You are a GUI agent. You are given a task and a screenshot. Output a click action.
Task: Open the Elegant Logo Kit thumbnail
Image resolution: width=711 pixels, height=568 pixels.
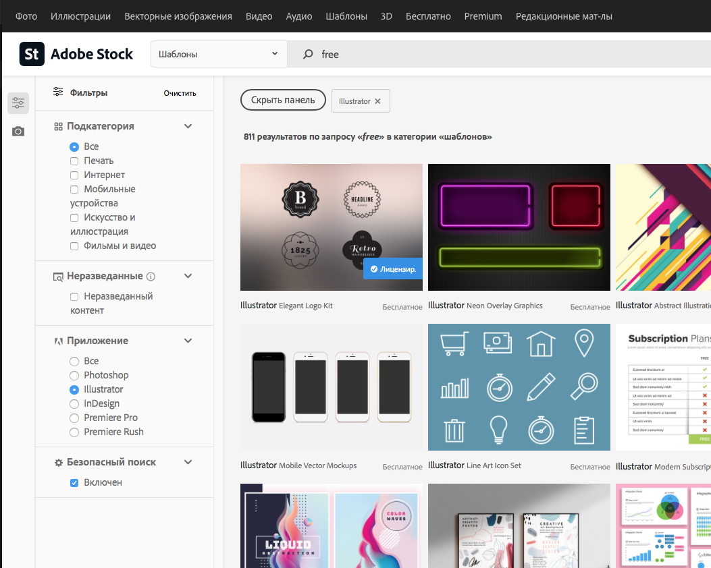(x=332, y=227)
